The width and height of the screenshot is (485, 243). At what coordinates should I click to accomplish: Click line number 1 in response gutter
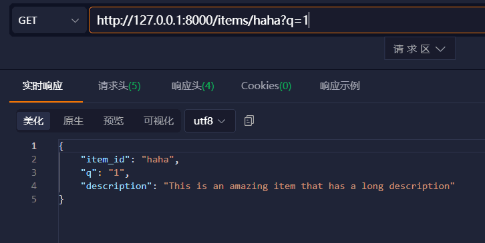34,146
